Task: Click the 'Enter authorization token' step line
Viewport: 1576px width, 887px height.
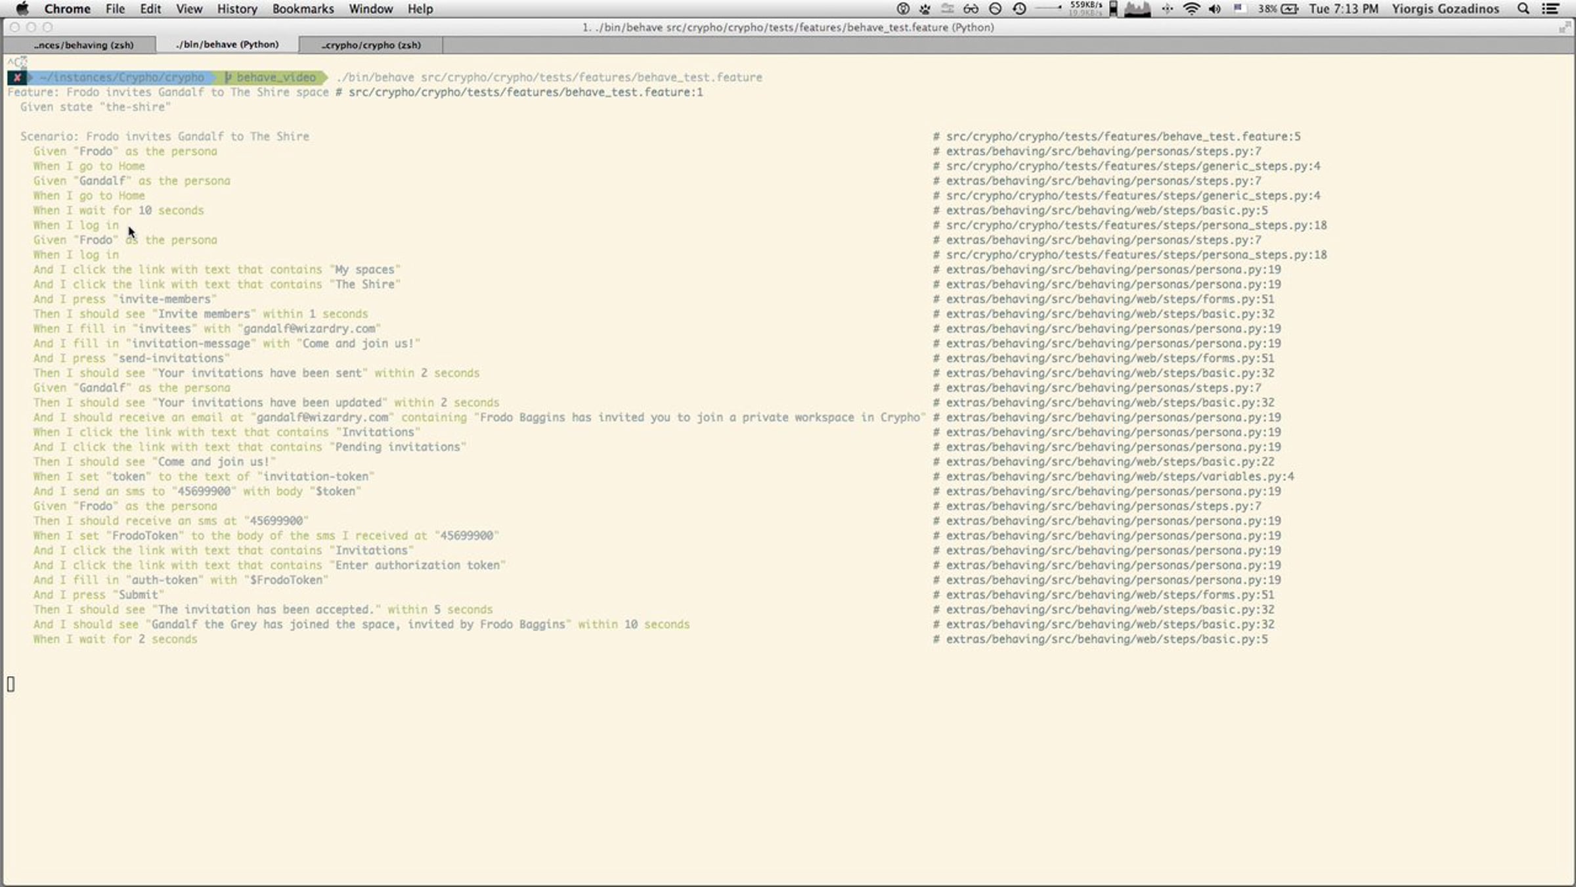Action: coord(269,565)
